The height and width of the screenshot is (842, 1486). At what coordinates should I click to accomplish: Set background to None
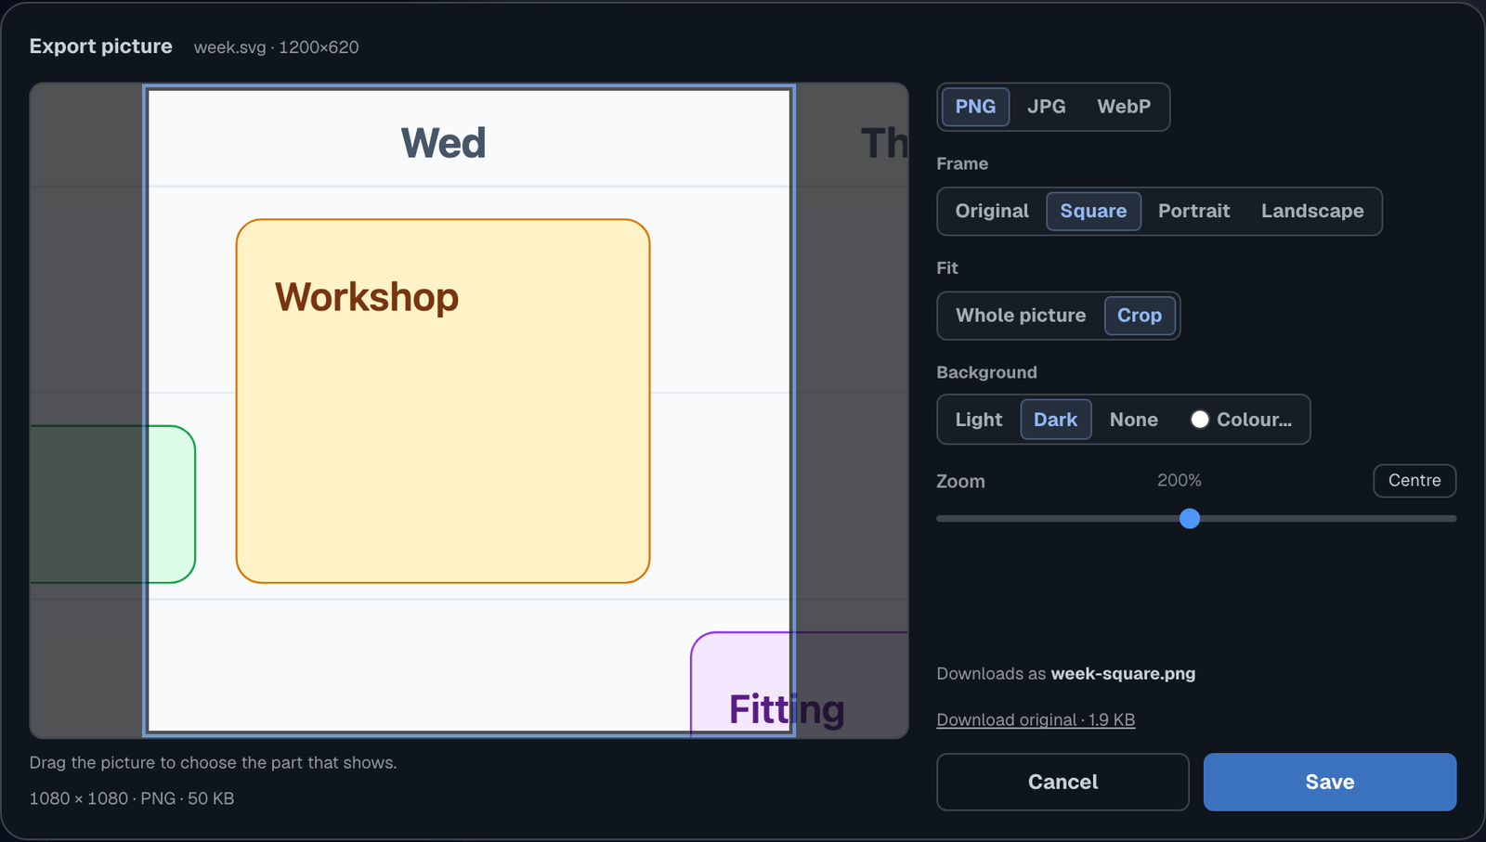pyautogui.click(x=1134, y=420)
